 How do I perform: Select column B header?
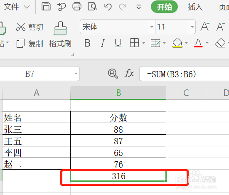click(x=118, y=93)
